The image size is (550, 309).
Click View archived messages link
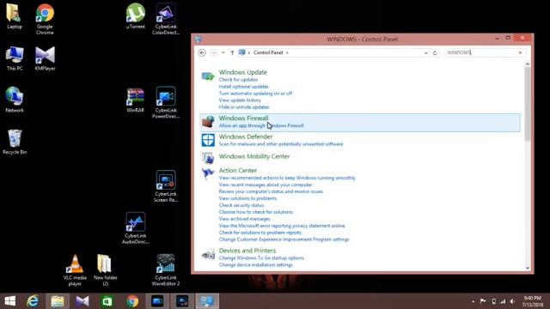click(x=244, y=219)
